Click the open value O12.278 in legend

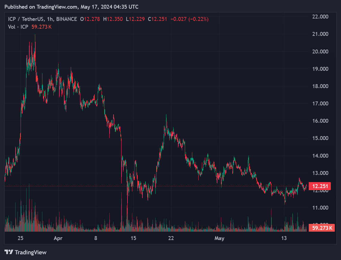pos(90,19)
